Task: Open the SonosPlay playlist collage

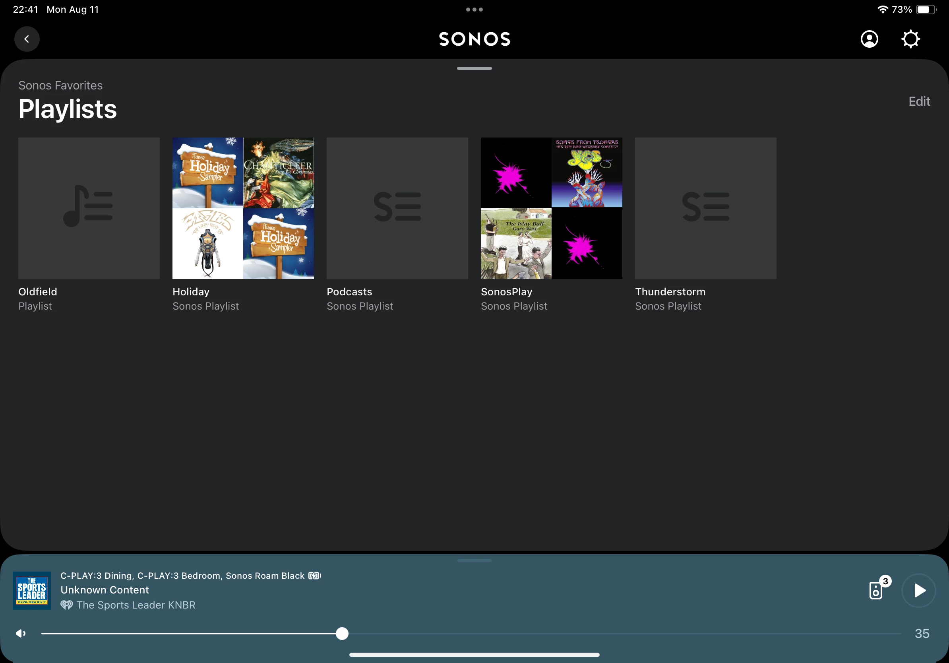Action: [551, 208]
